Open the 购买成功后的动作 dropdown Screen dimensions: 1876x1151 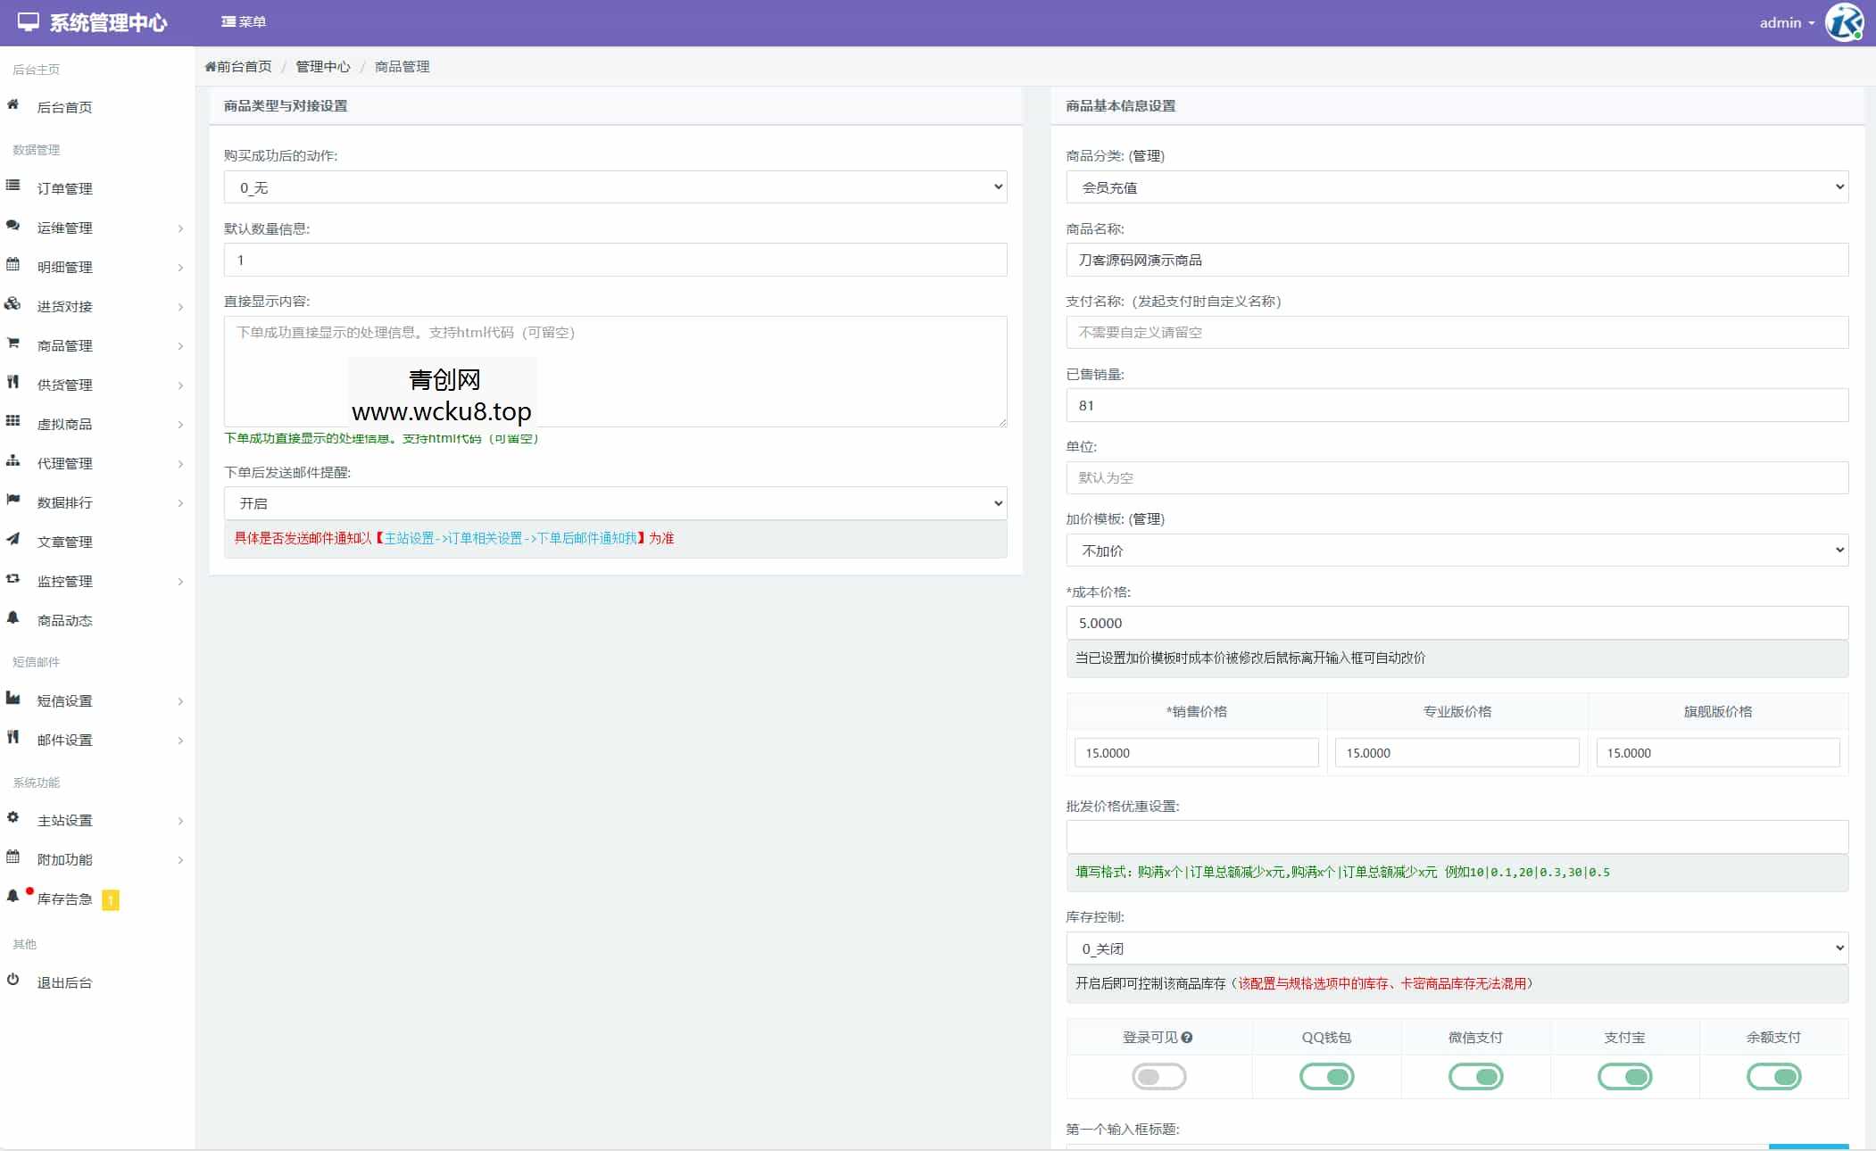[615, 187]
